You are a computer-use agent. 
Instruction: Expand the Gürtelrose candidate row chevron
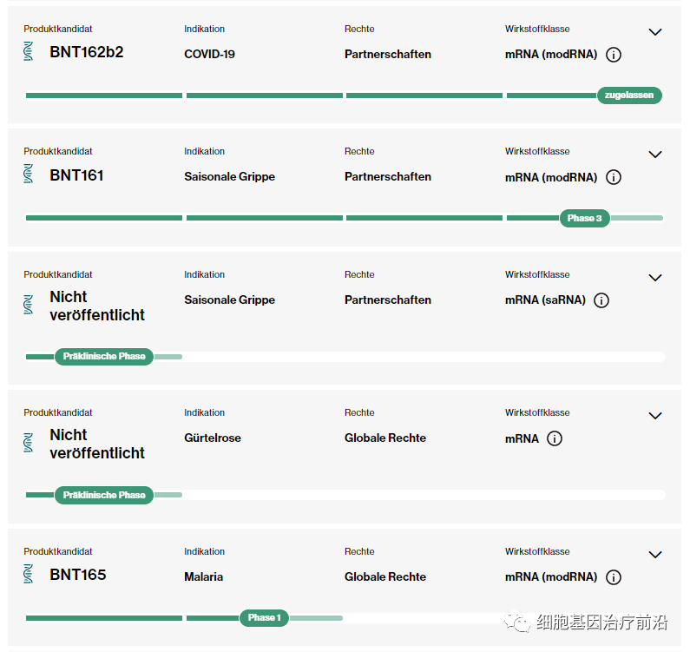(x=655, y=416)
